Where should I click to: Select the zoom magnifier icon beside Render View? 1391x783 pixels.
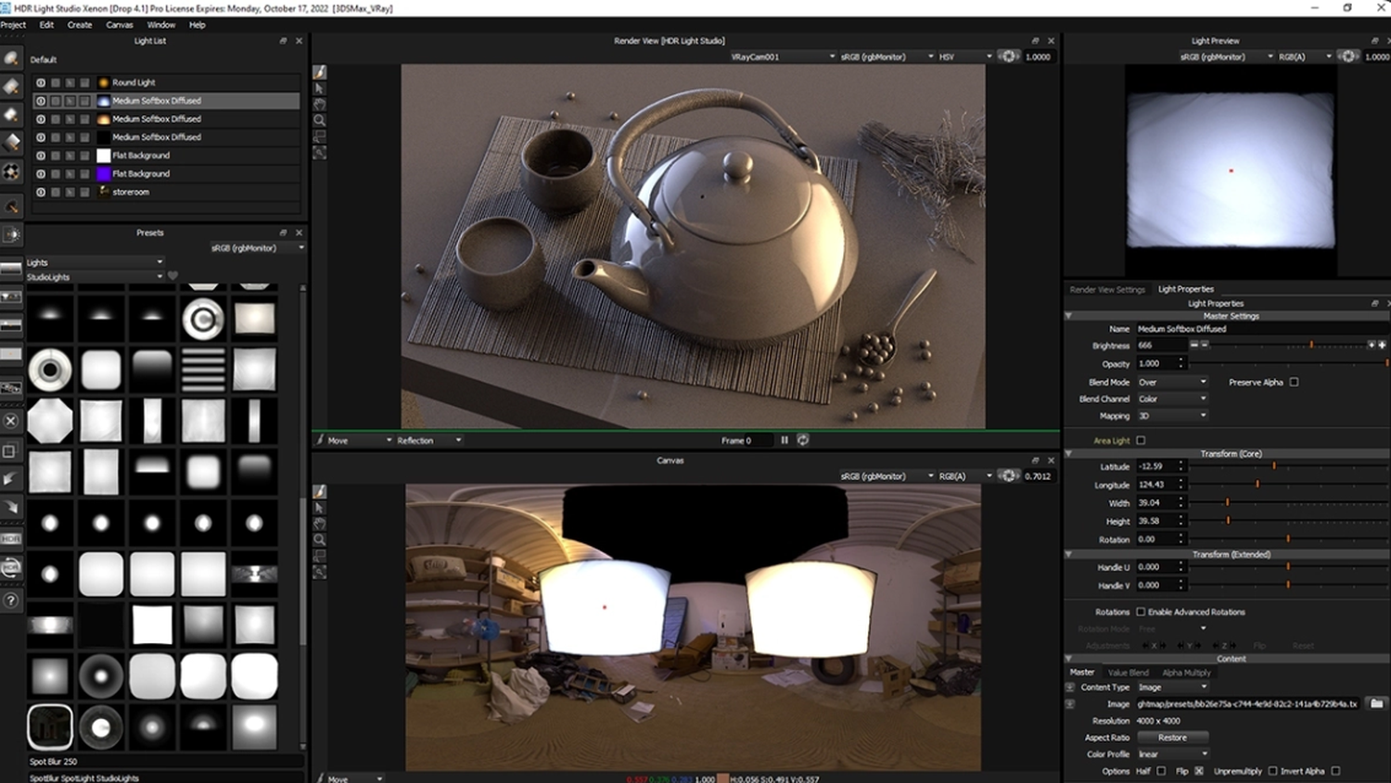(x=319, y=119)
